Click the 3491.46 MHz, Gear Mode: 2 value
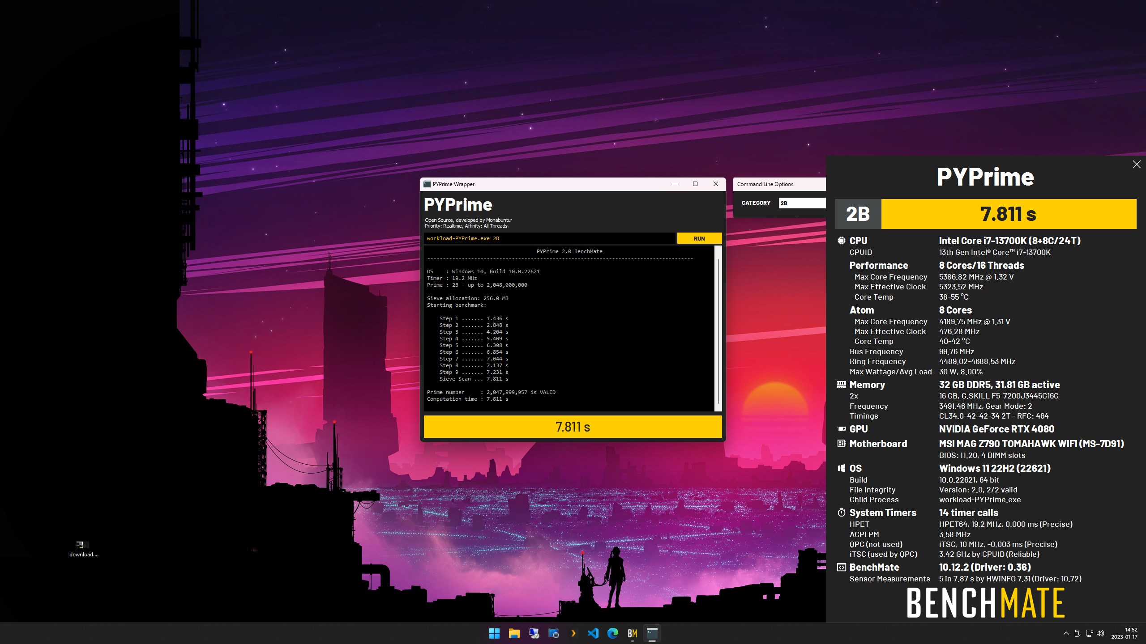Image resolution: width=1146 pixels, height=644 pixels. (x=985, y=406)
